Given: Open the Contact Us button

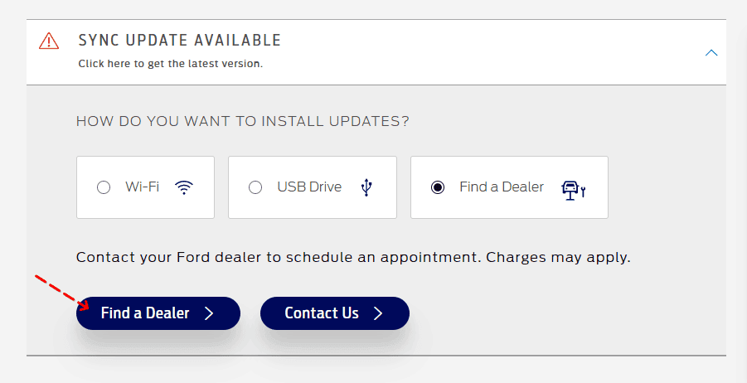Looking at the screenshot, I should pos(334,313).
